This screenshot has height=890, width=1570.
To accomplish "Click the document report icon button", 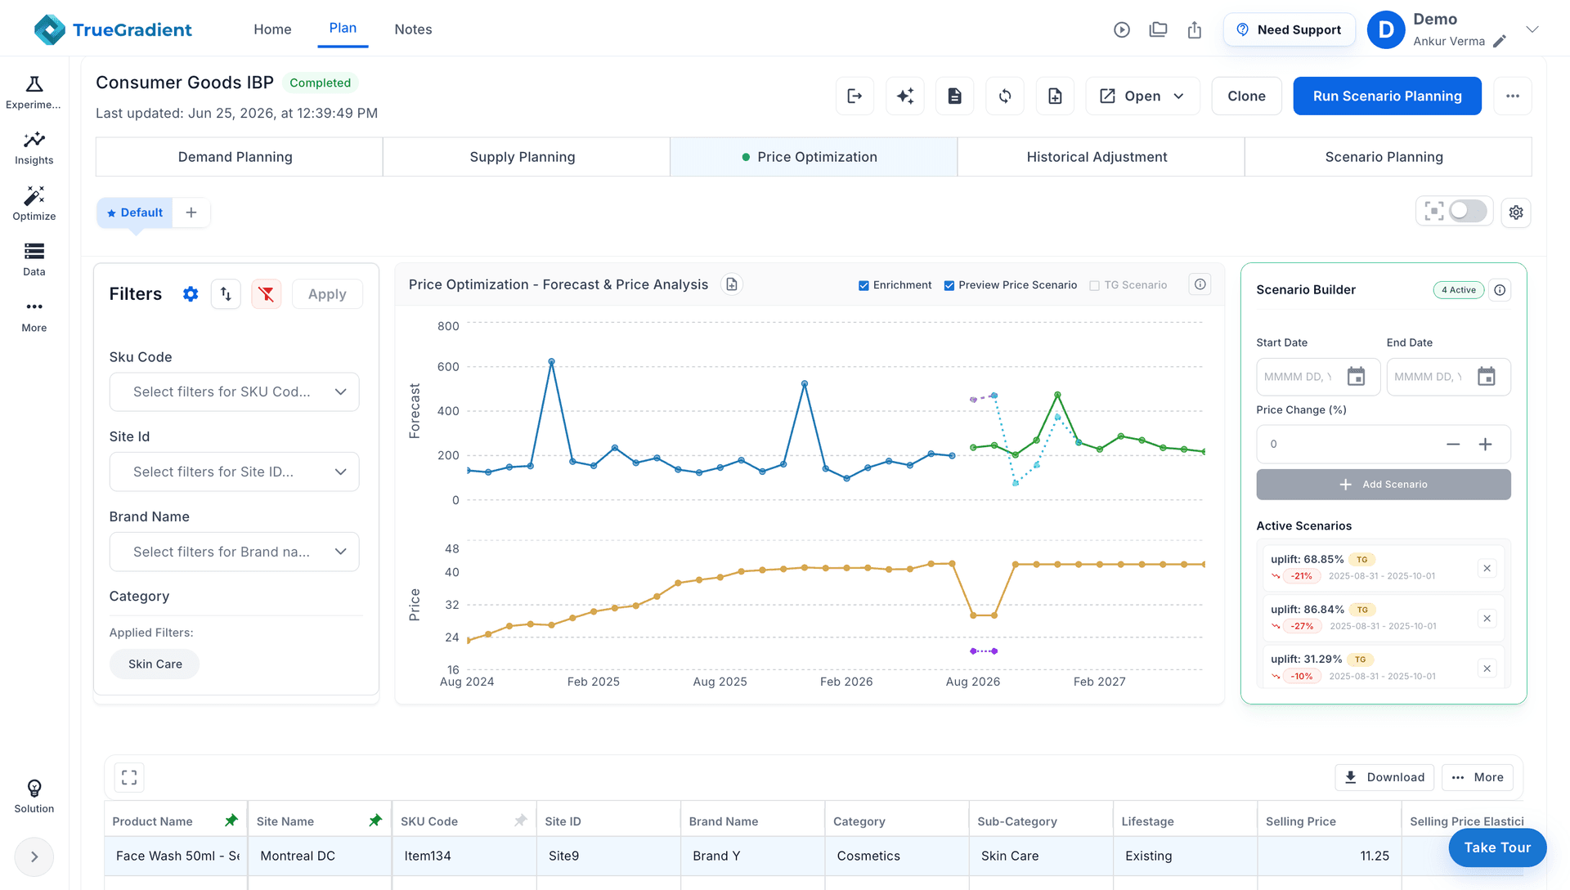I will 955,96.
